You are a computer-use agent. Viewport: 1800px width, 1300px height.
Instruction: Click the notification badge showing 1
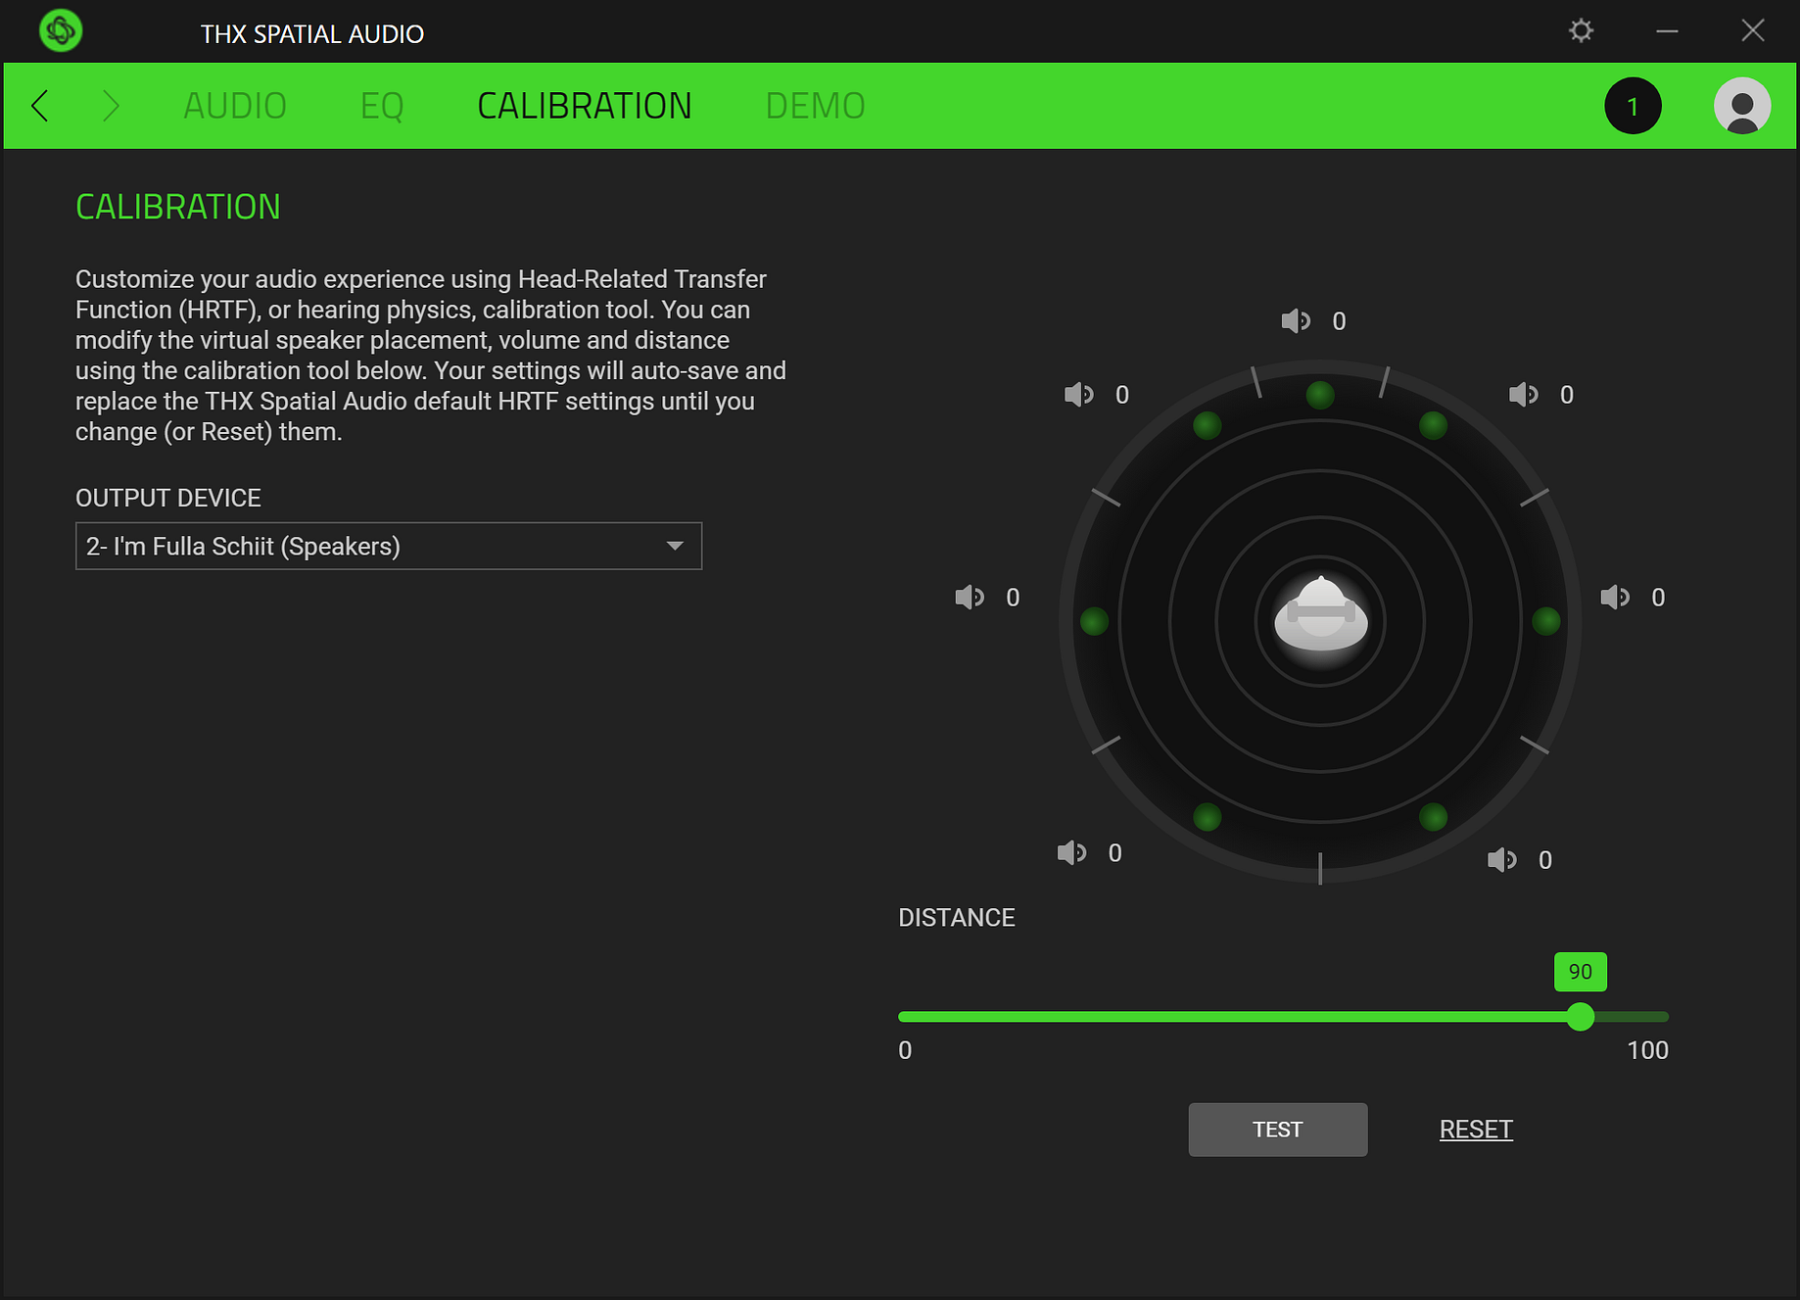click(1633, 106)
